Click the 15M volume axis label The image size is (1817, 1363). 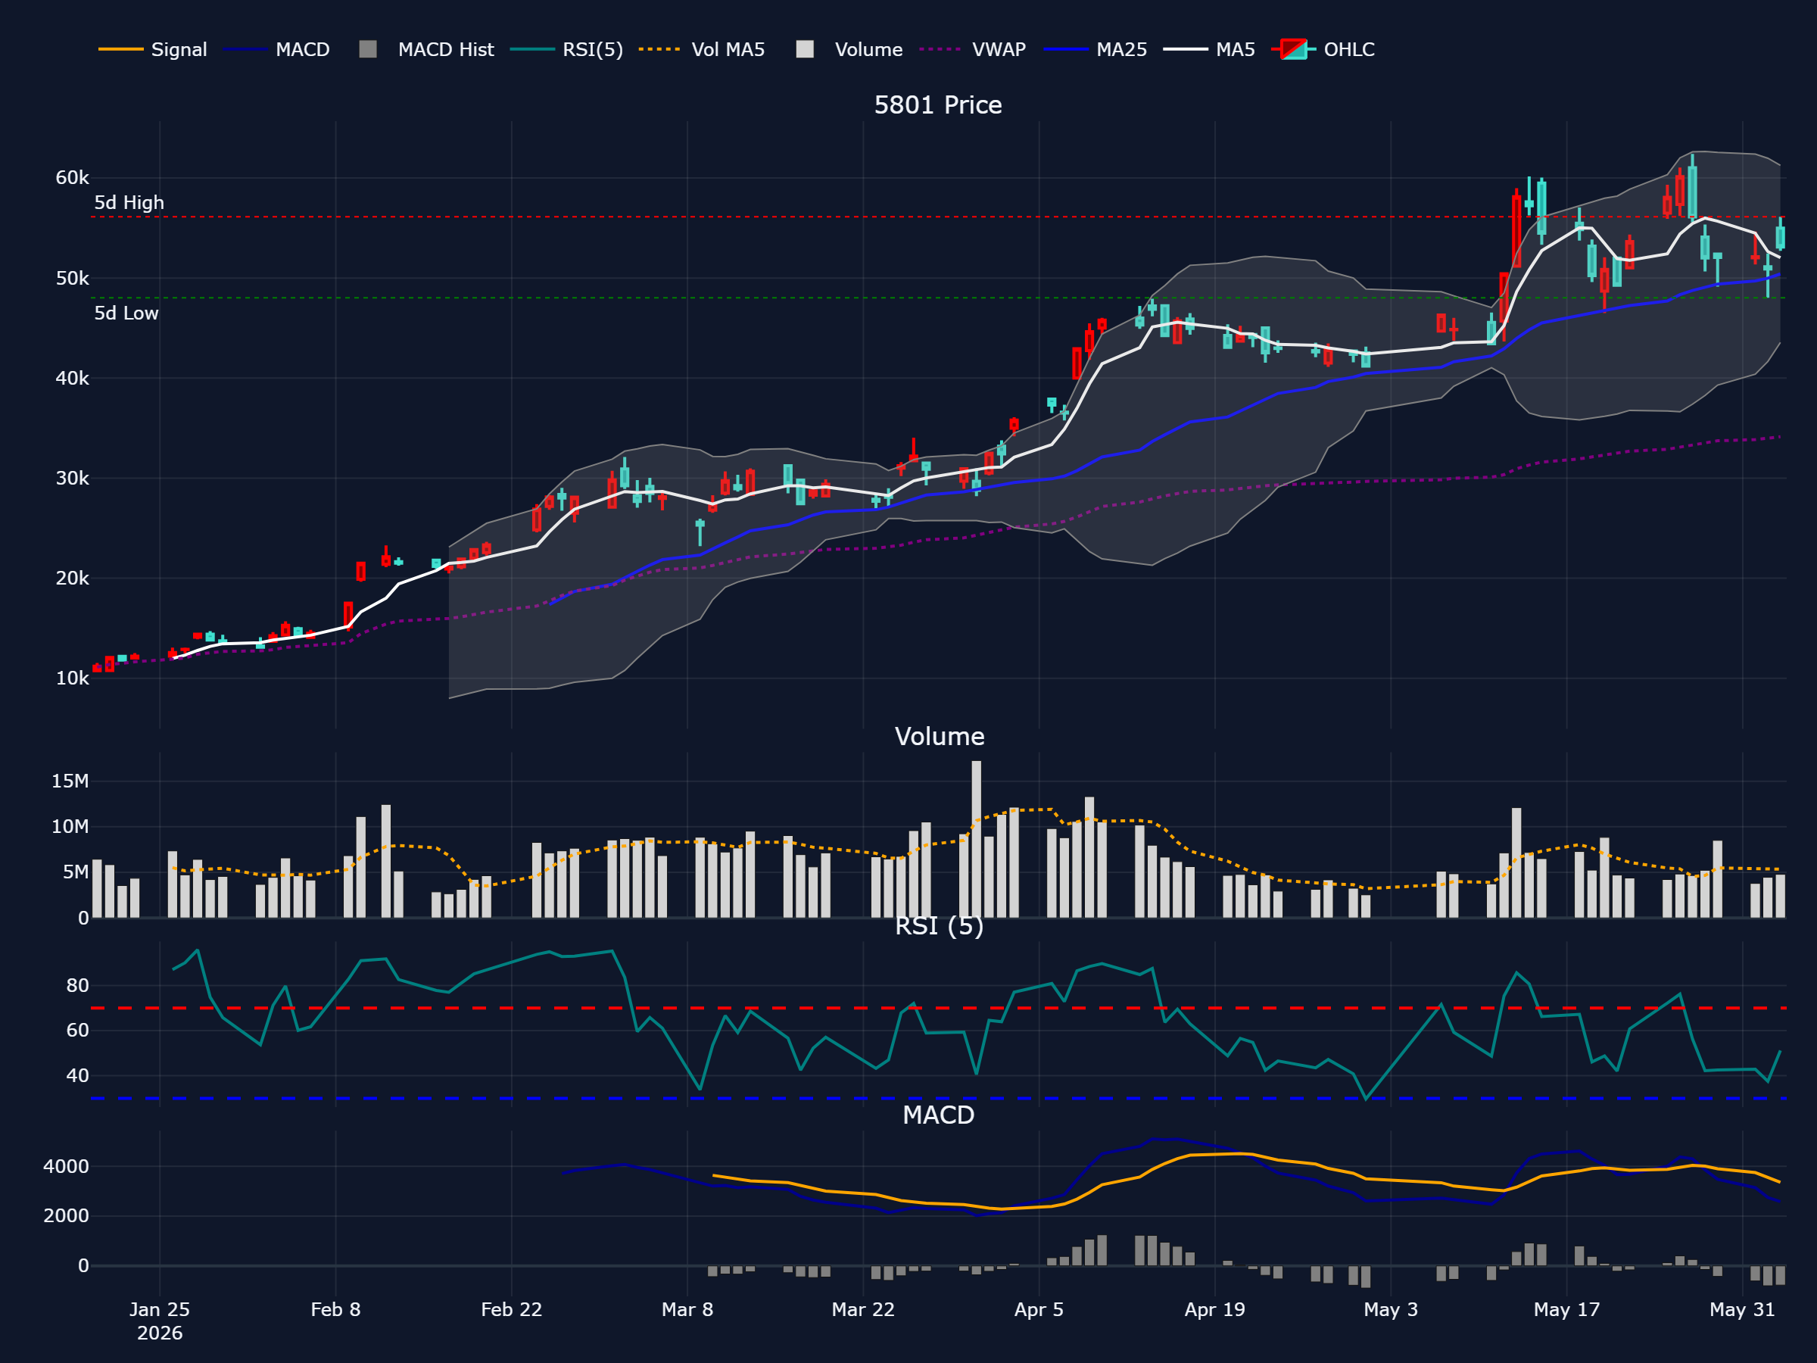click(x=70, y=781)
